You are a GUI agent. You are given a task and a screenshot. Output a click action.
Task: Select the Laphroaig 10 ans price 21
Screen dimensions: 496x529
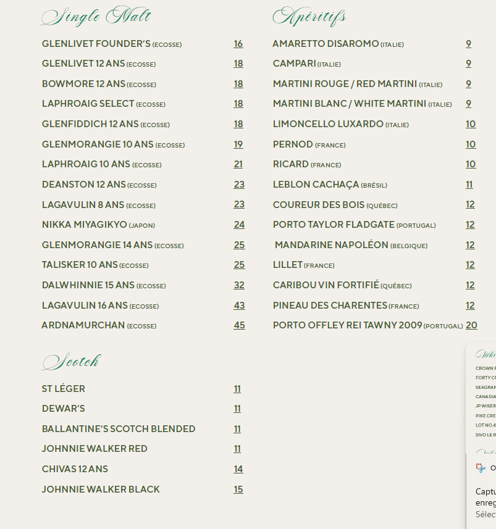coord(238,164)
